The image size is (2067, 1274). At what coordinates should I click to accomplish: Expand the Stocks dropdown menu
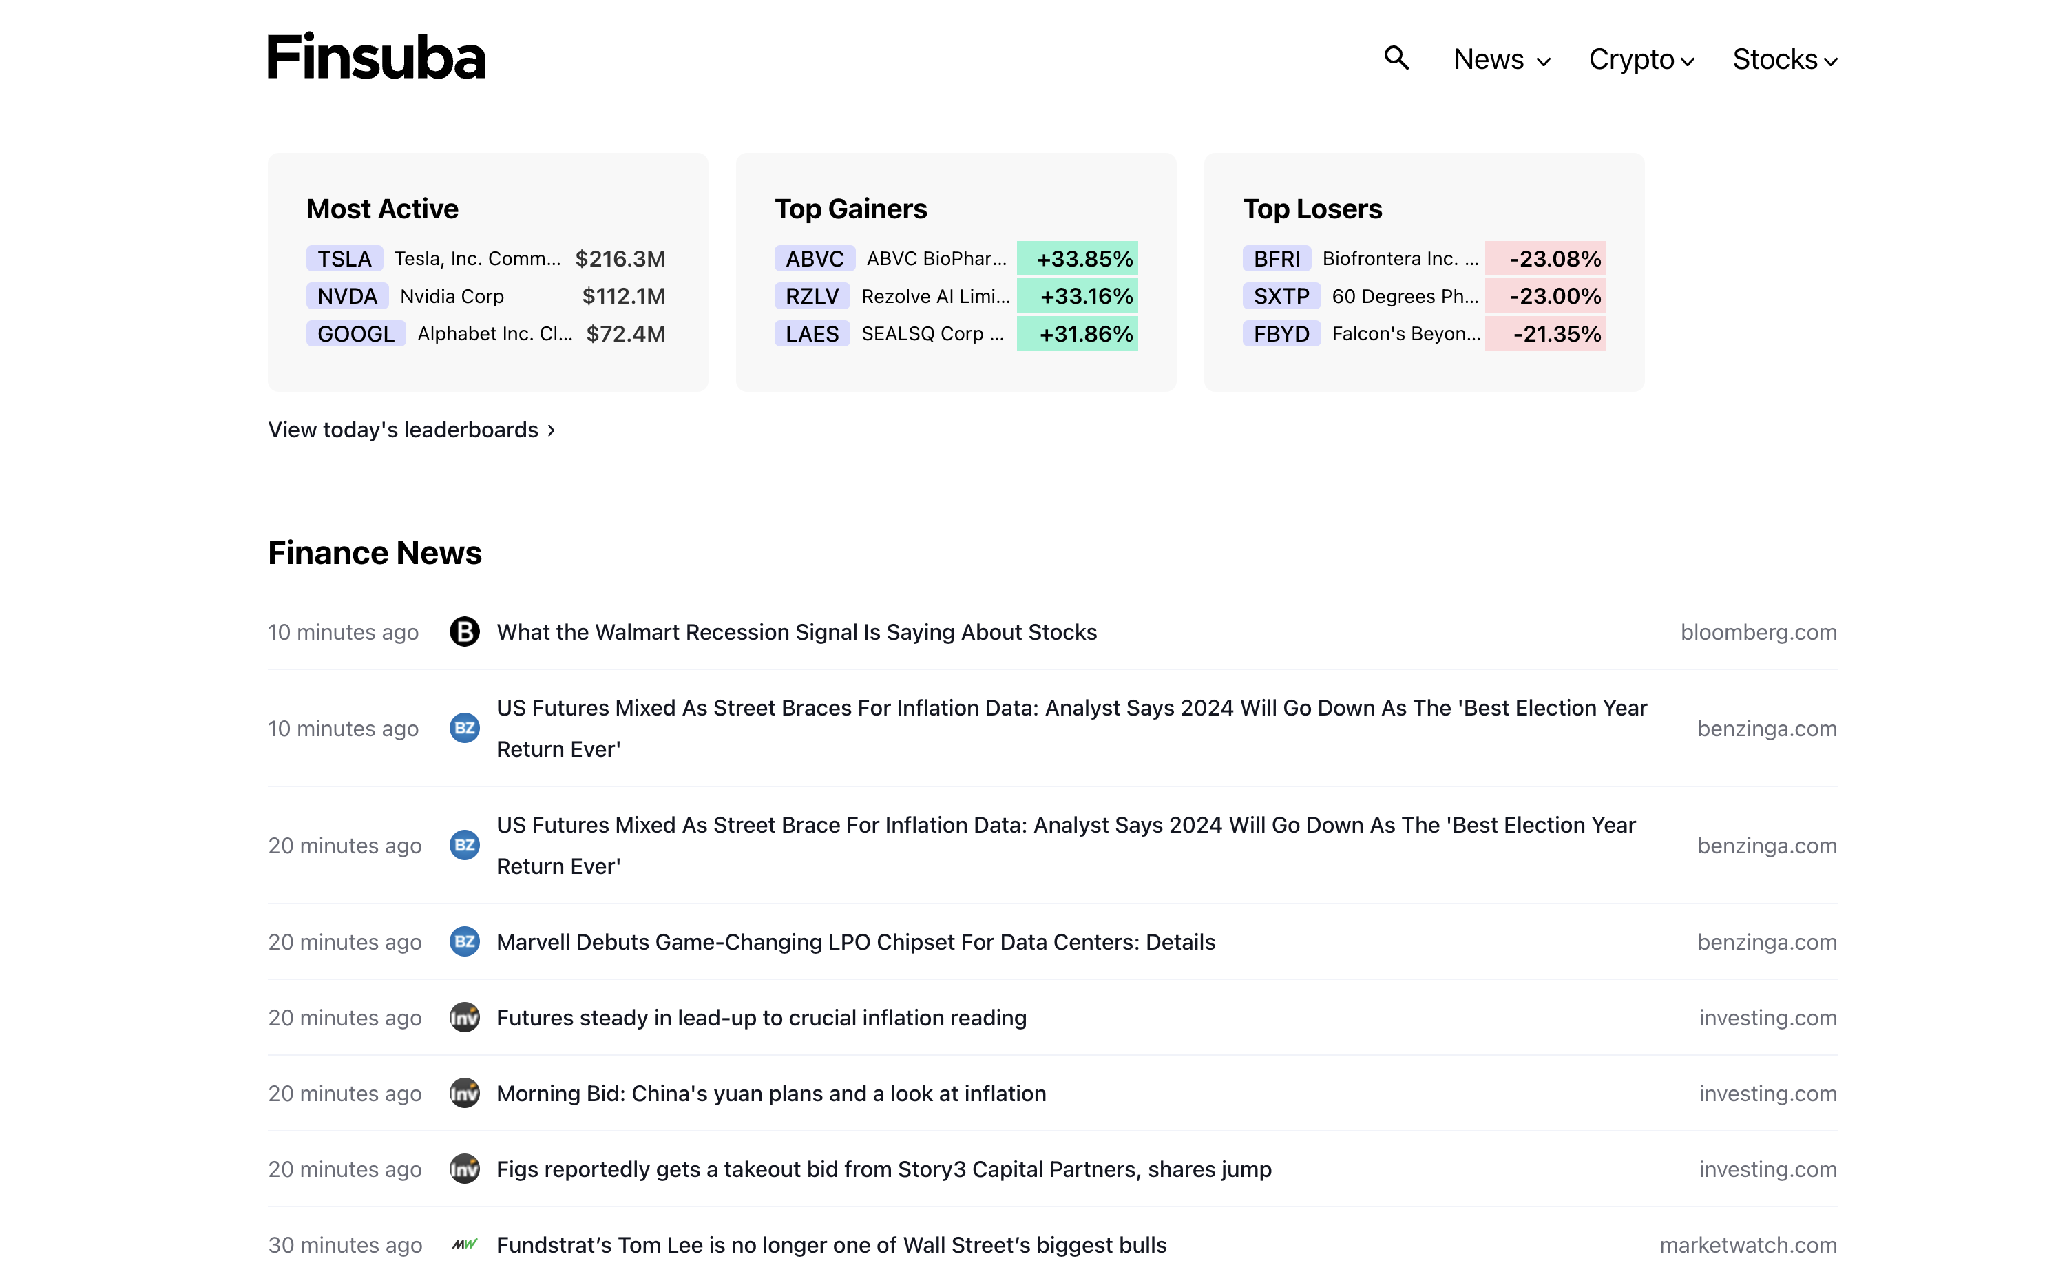pos(1785,60)
